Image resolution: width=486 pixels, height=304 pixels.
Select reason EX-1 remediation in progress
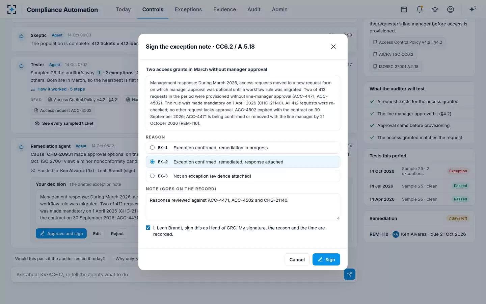click(x=243, y=148)
